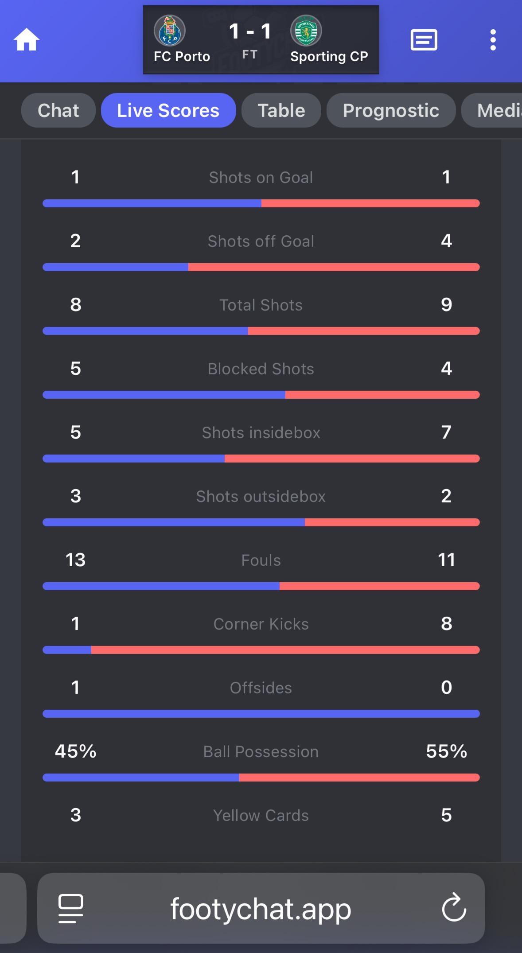Click the Corner Kicks stat bar
Image resolution: width=522 pixels, height=953 pixels.
(x=261, y=650)
